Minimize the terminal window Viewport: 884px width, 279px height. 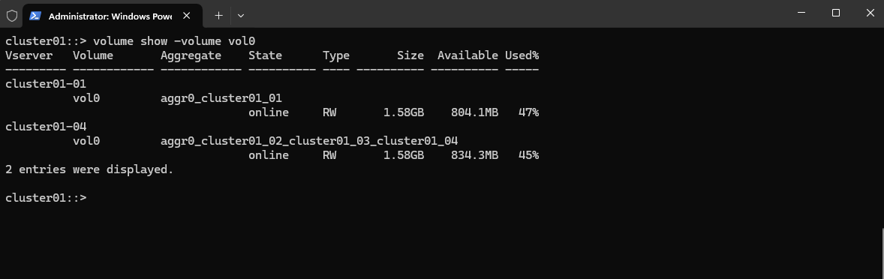pyautogui.click(x=801, y=13)
